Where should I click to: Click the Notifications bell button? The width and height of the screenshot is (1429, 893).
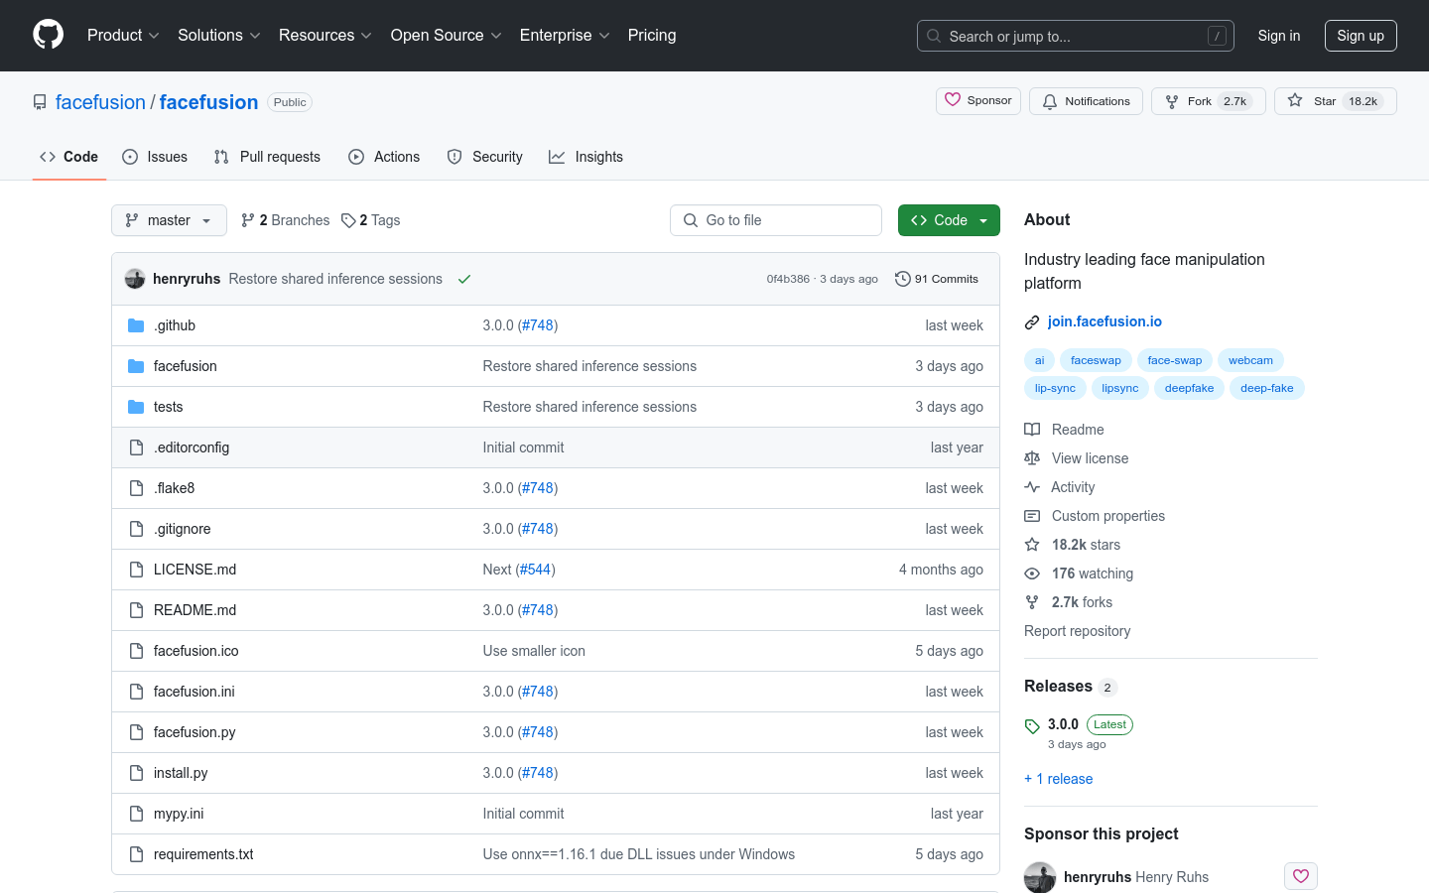click(x=1086, y=101)
